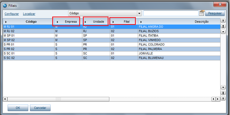
Task: Click the FILIAL PALMEIRA description cell
Action: coord(179,49)
